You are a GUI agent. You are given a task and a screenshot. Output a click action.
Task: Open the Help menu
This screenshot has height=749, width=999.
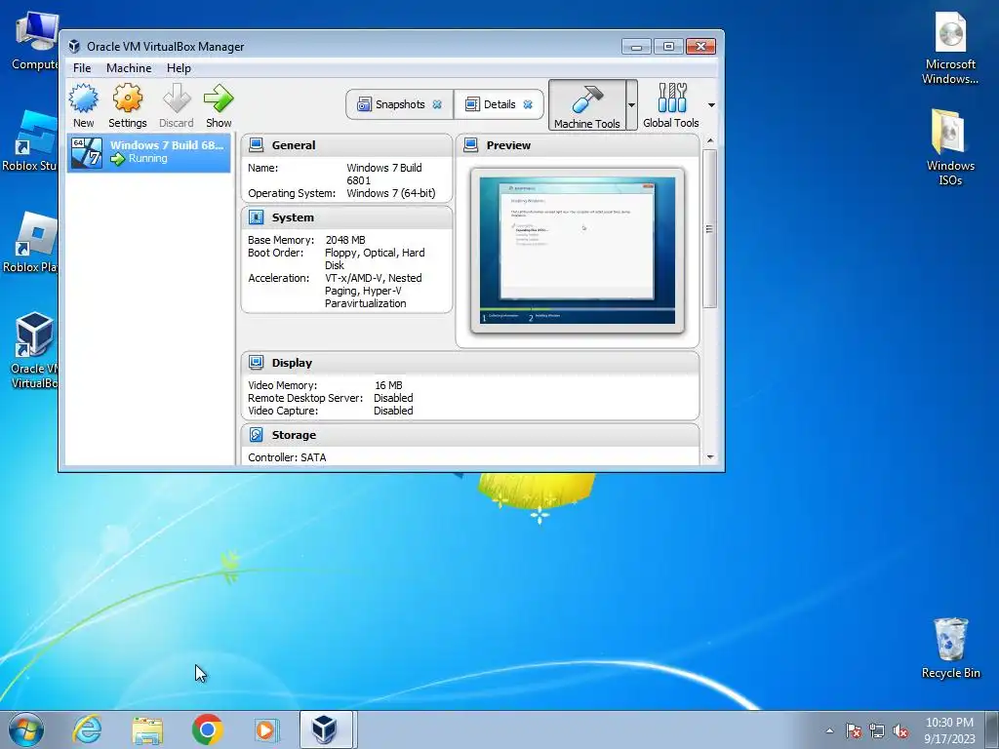pyautogui.click(x=179, y=68)
